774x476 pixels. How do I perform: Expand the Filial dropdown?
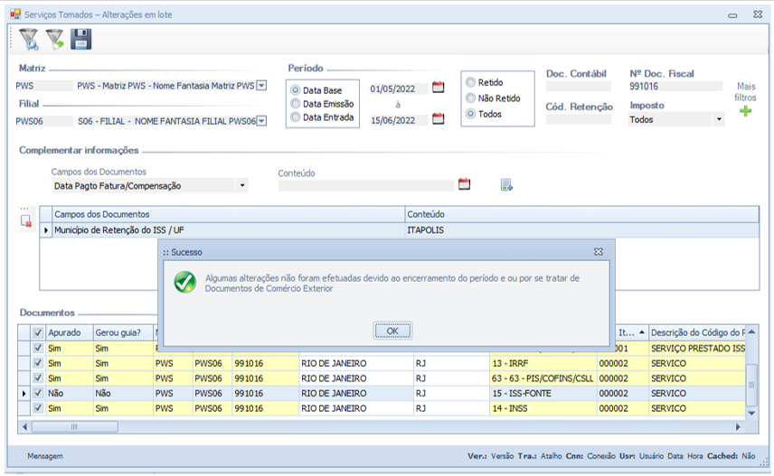coord(261,120)
